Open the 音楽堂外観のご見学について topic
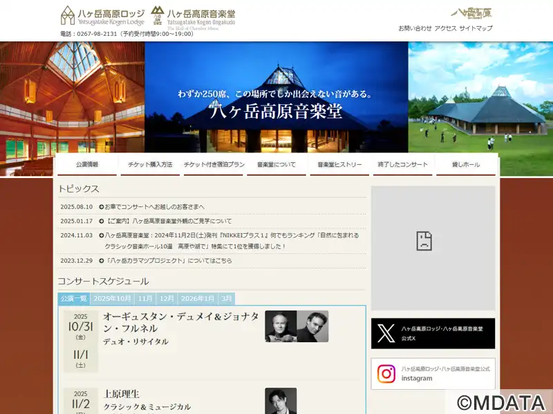Screen dimensions: 553x414 coord(168,221)
